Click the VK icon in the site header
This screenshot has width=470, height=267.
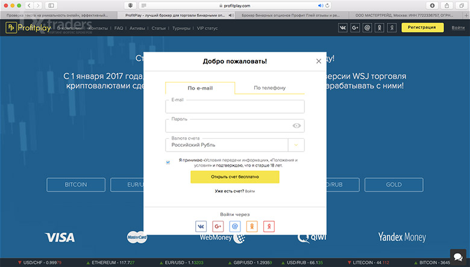click(343, 28)
